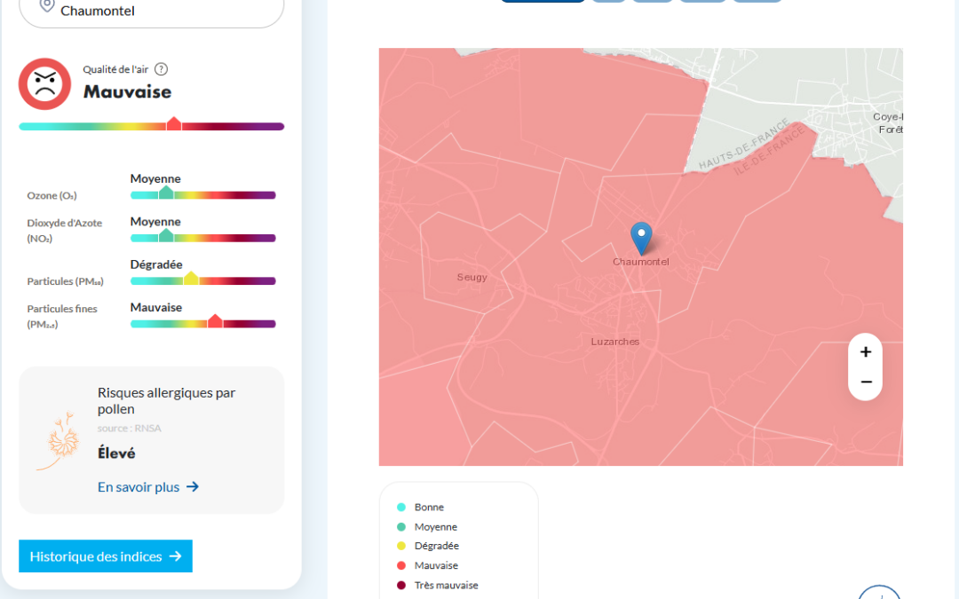The image size is (959, 599).
Task: Click the Dioxyde d'Azote (NO₂) level bar
Action: [x=203, y=238]
